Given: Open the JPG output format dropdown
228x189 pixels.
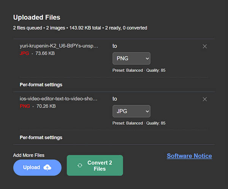Looking at the screenshot, I should pos(131,111).
